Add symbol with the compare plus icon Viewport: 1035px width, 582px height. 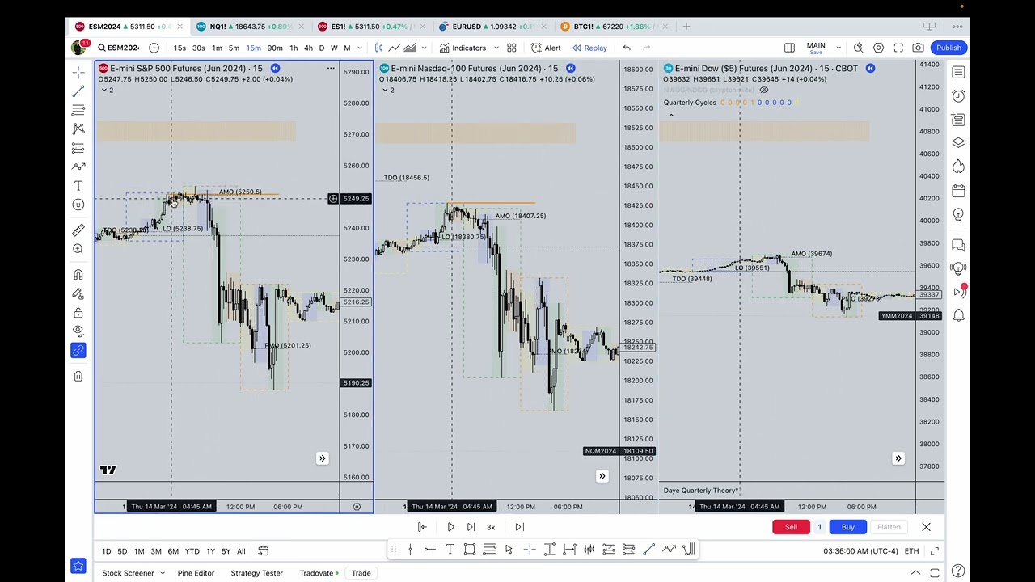coord(154,48)
